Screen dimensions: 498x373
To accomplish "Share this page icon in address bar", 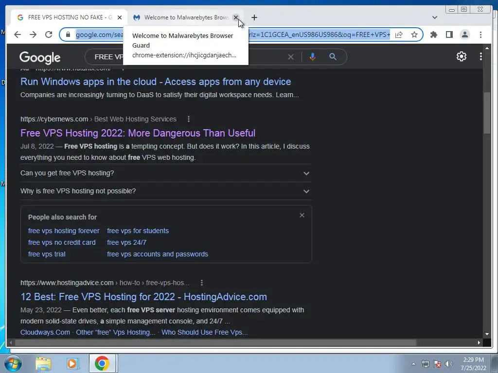I will (399, 34).
